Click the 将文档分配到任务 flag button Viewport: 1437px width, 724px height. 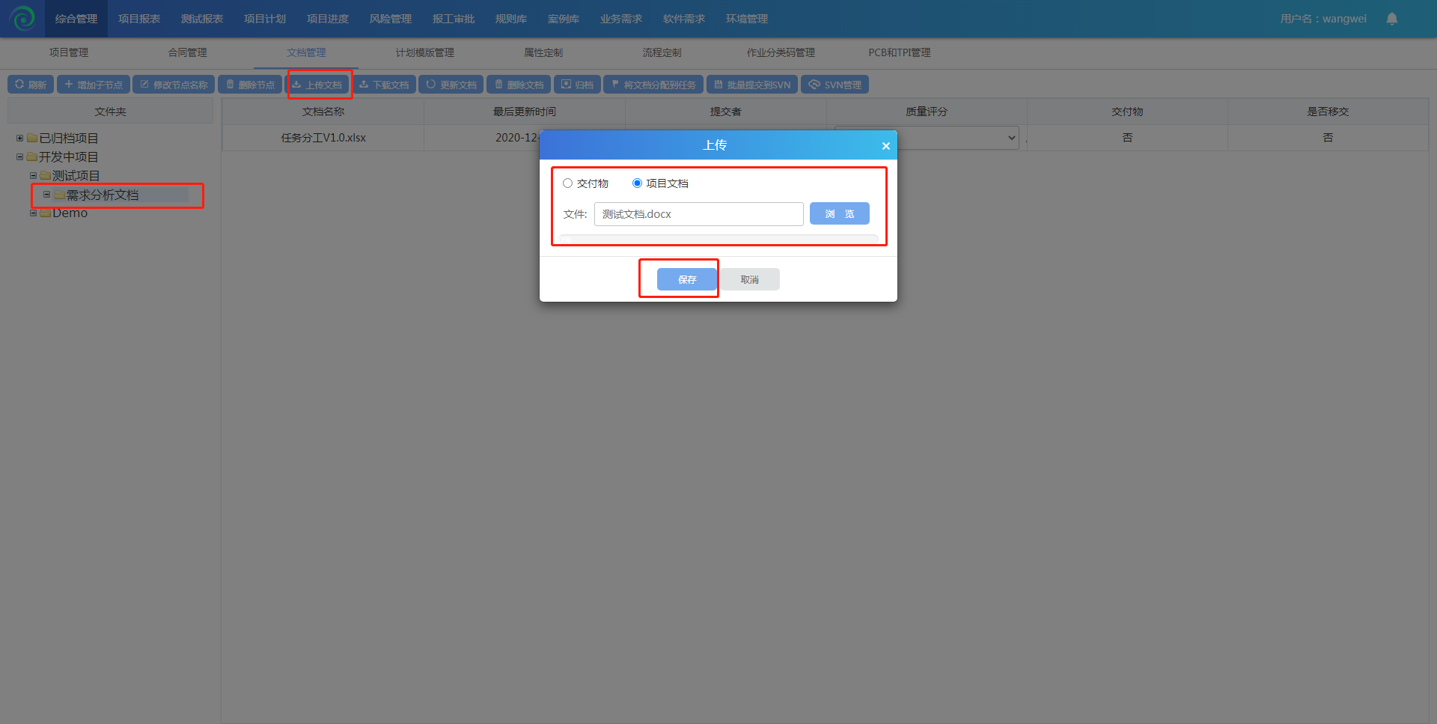[x=653, y=85]
